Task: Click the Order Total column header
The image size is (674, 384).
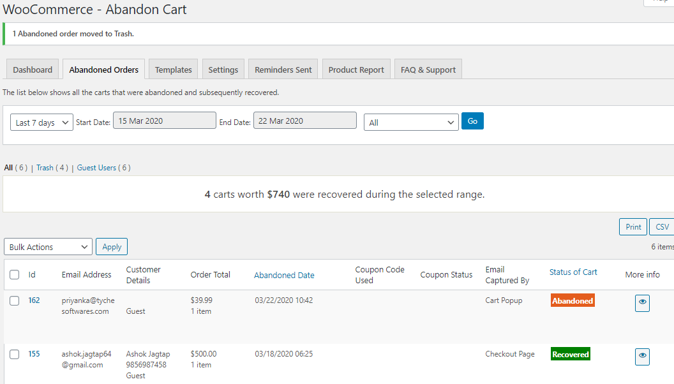Action: click(210, 274)
